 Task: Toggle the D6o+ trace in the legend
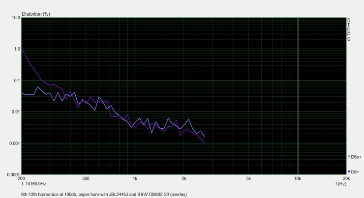pos(355,157)
